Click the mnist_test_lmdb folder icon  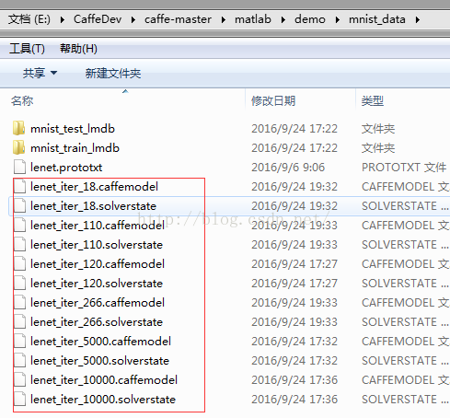[x=19, y=128]
